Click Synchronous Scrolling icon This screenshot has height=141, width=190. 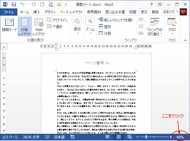141,26
